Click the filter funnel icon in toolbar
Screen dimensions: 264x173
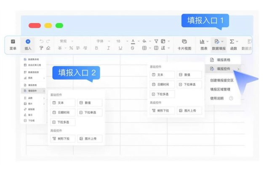pos(156,41)
